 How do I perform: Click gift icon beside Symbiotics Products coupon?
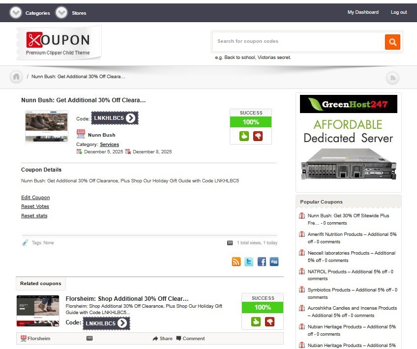tap(302, 290)
